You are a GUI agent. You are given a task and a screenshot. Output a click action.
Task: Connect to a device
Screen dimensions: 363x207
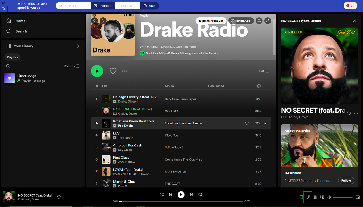322,197
